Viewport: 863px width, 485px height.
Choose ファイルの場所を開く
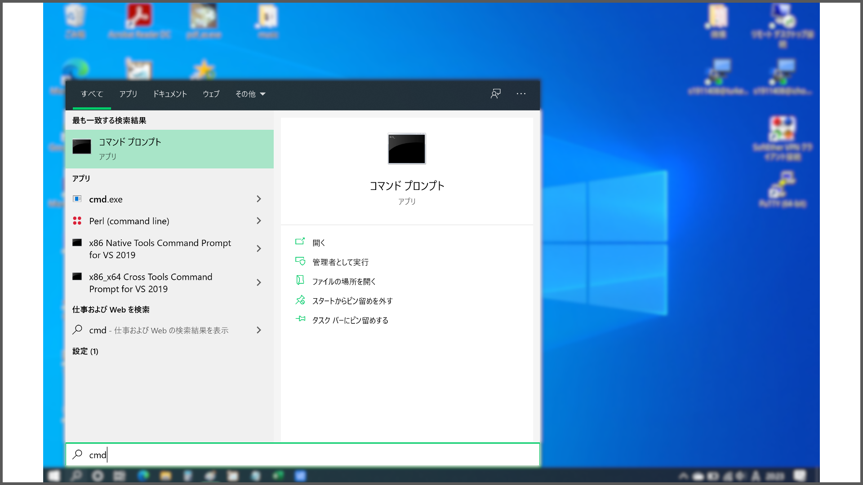(344, 282)
